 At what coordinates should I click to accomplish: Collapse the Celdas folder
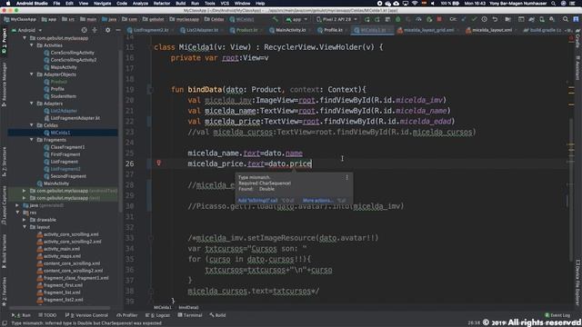click(x=32, y=125)
